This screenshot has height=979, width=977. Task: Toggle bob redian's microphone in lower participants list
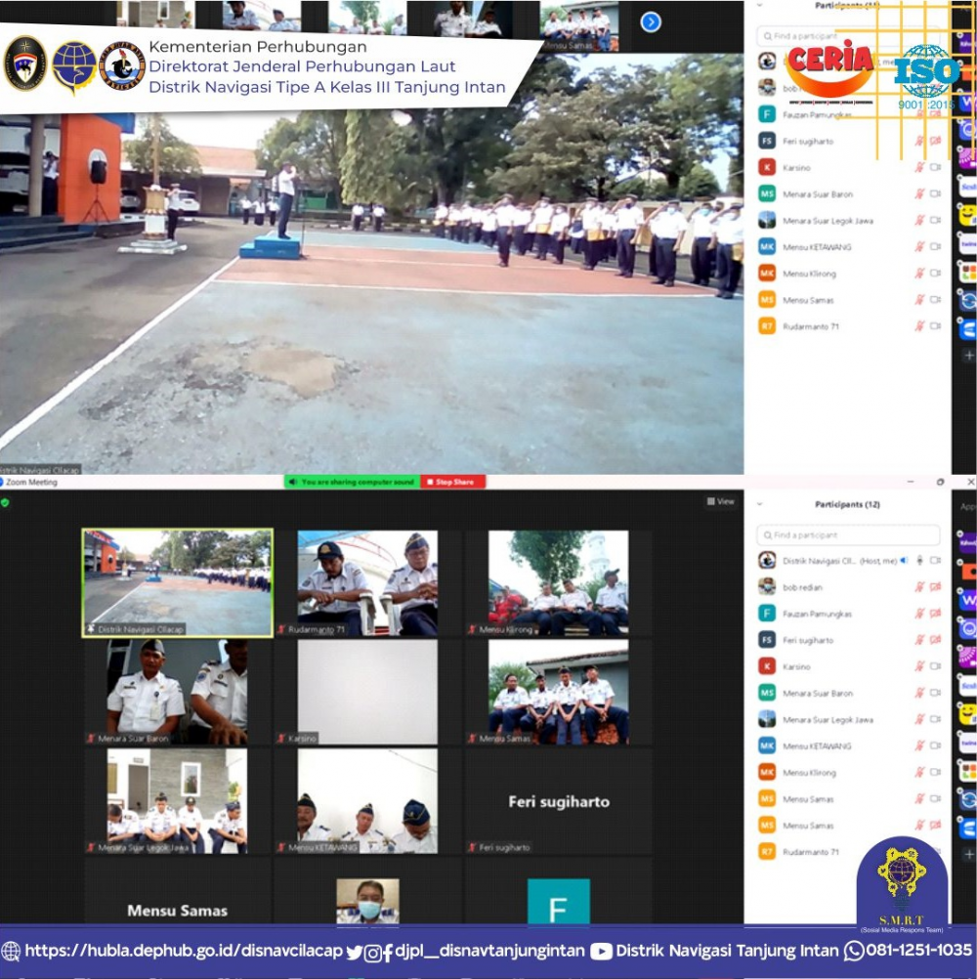click(x=919, y=587)
